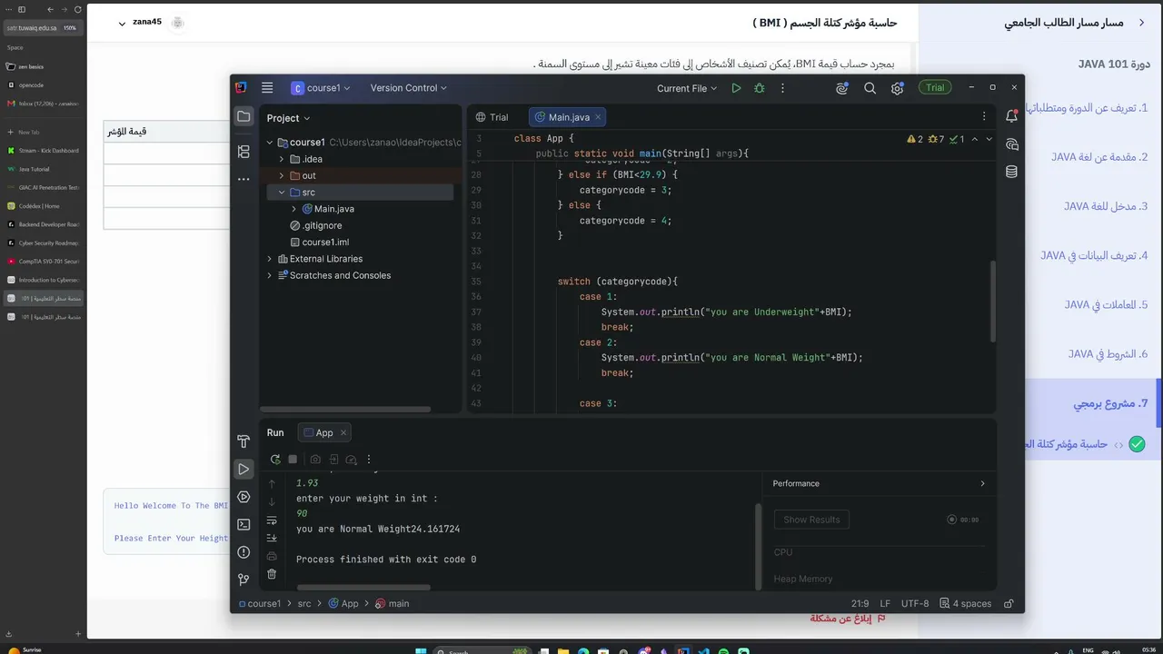Rerun the App in Run panel

[275, 460]
